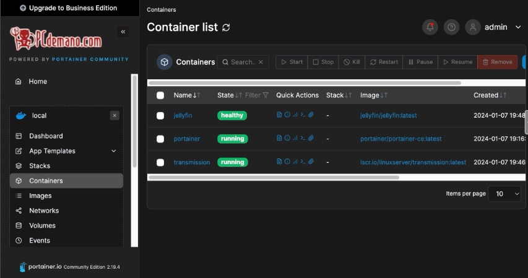Check the jellyfin container checkbox
The width and height of the screenshot is (528, 278).
[x=160, y=116]
